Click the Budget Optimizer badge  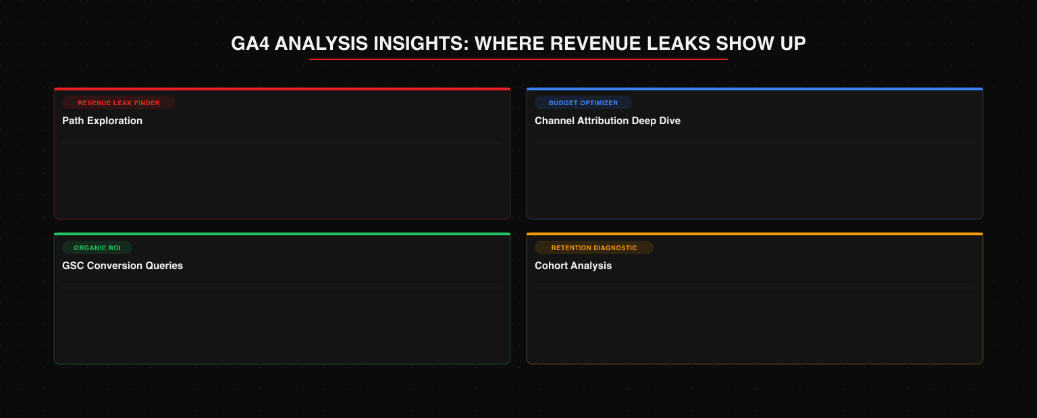coord(583,102)
